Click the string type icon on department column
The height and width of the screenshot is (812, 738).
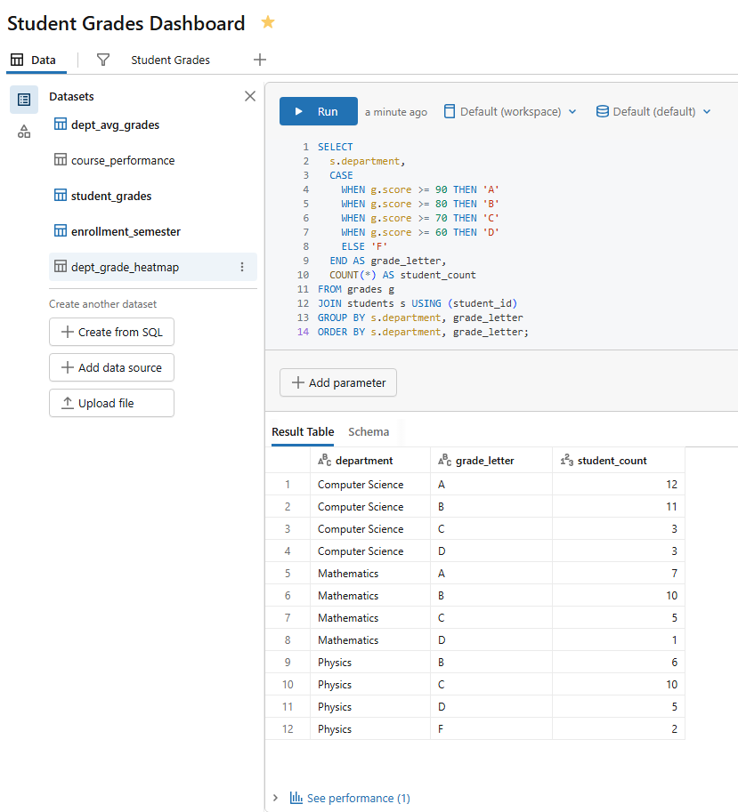(324, 461)
